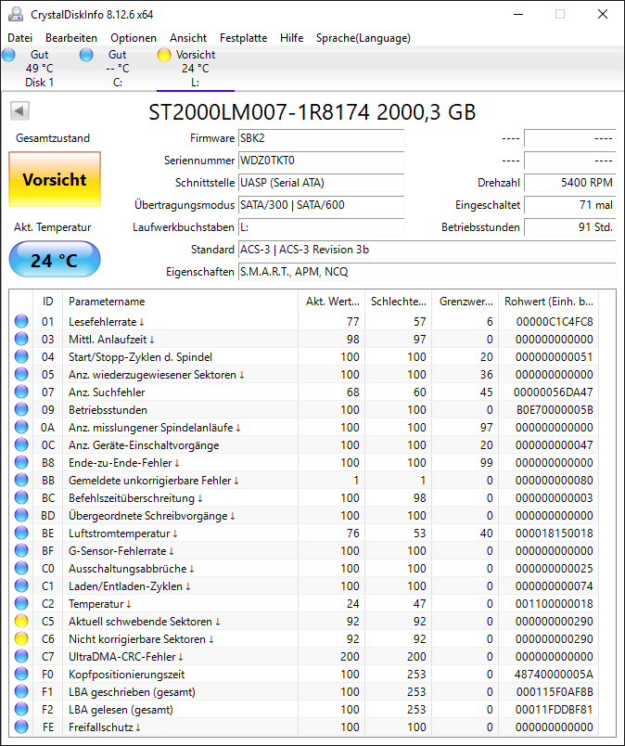Click the status orb of C2 Temperatur row
The height and width of the screenshot is (746, 625).
click(21, 603)
